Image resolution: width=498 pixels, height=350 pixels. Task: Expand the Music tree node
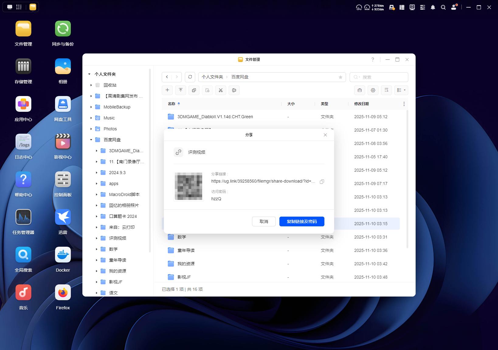(91, 118)
